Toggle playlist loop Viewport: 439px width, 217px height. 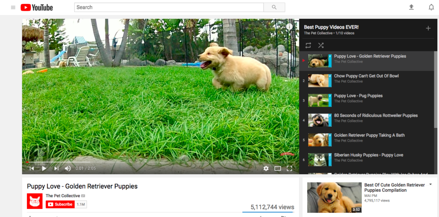pos(308,45)
